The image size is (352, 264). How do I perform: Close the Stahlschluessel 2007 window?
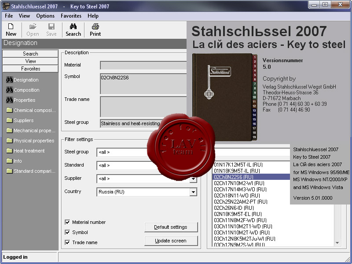pos(340,5)
